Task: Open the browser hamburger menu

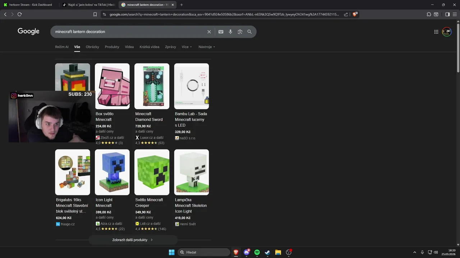Action: point(455,14)
